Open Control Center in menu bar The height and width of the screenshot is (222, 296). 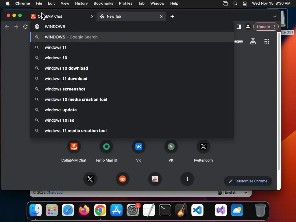[x=245, y=3]
